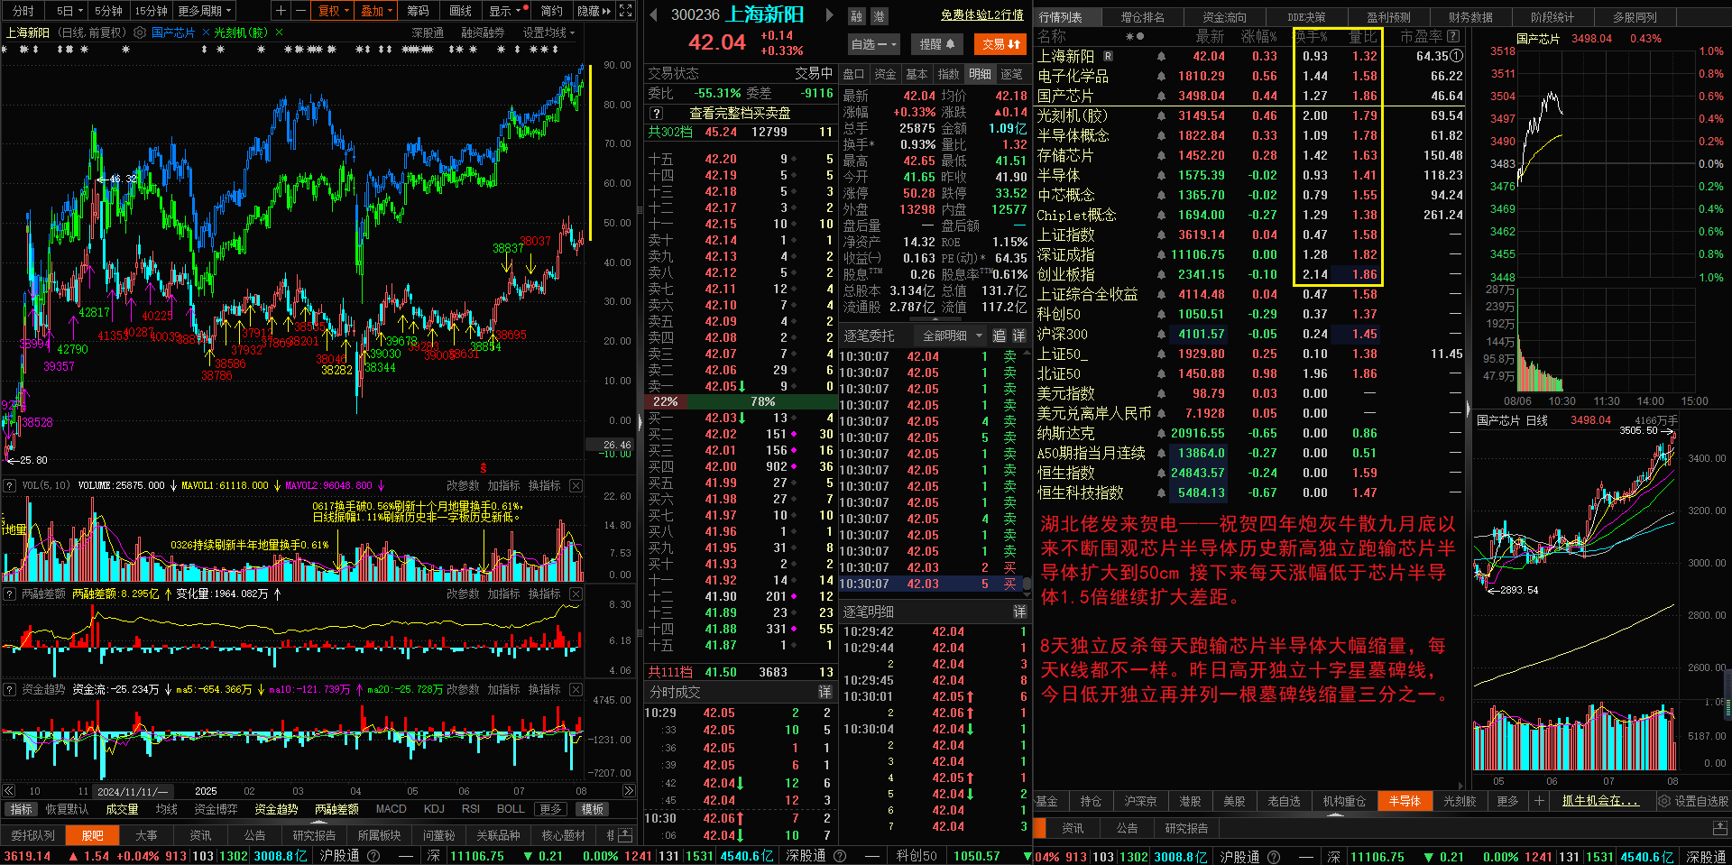The height and width of the screenshot is (865, 1732).
Task: Open 显示 display dropdown
Action: pyautogui.click(x=504, y=11)
